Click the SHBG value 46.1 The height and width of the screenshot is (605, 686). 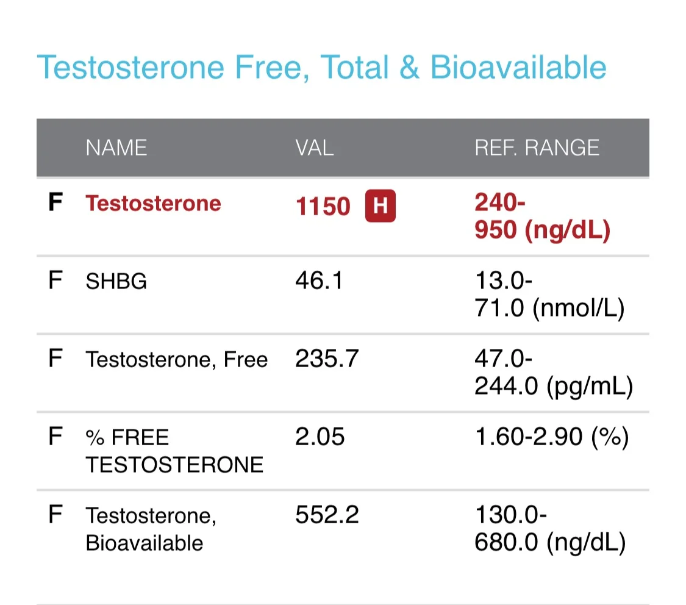pos(319,281)
